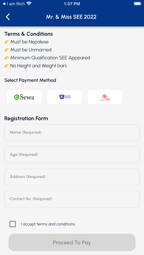Tap the Mr. & Miss SEE 2022 title

71,17
